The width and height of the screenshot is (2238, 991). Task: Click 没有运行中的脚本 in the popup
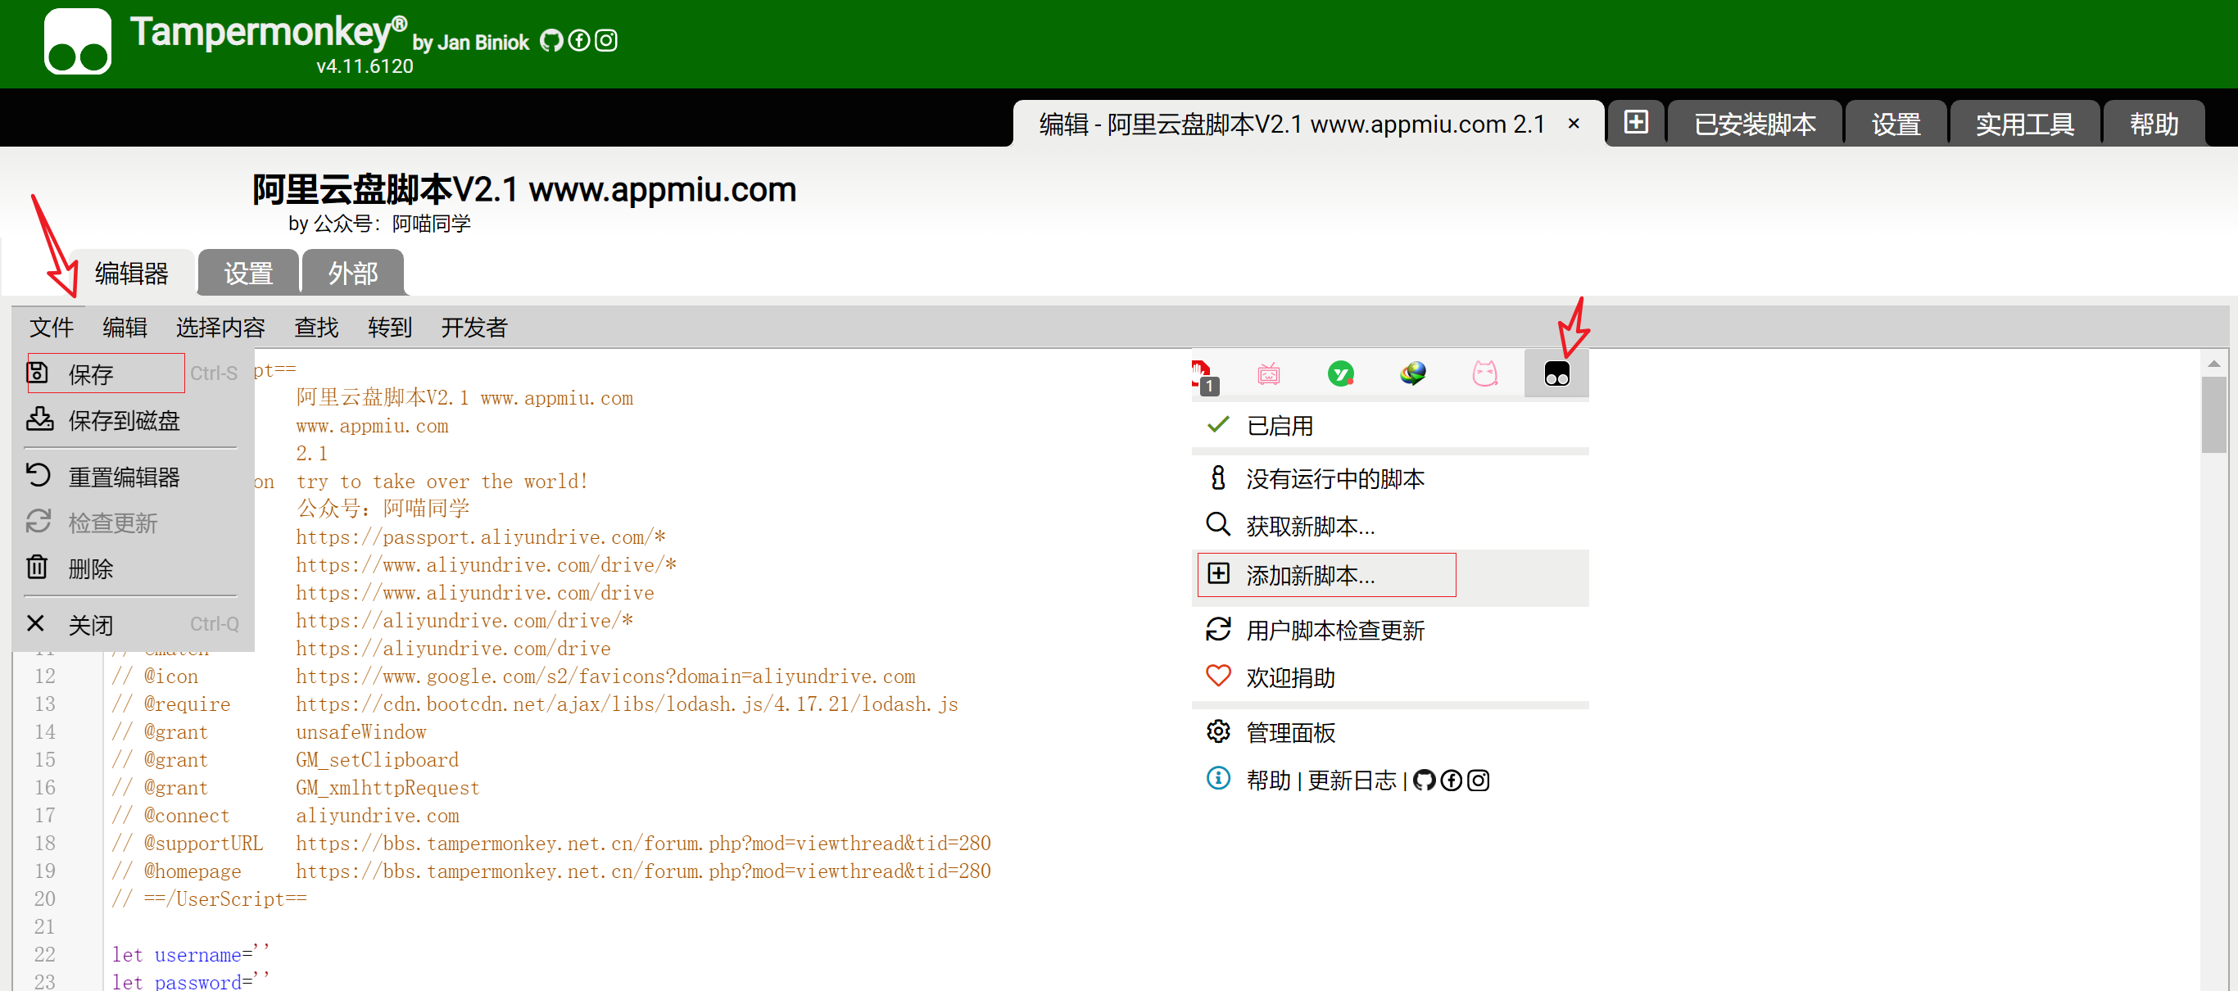[1390, 478]
